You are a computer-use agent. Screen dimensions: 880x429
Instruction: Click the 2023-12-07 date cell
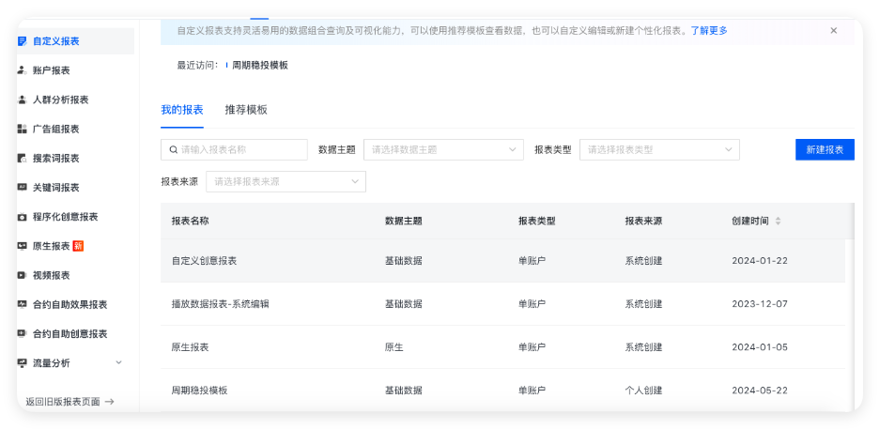760,304
